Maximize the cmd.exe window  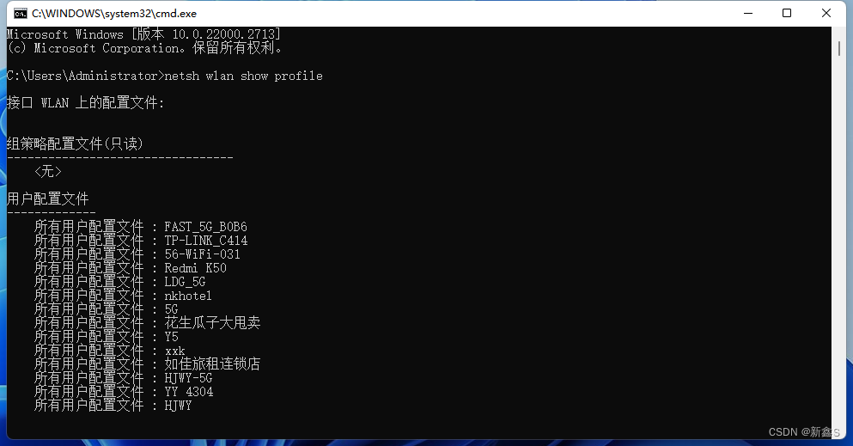point(787,13)
